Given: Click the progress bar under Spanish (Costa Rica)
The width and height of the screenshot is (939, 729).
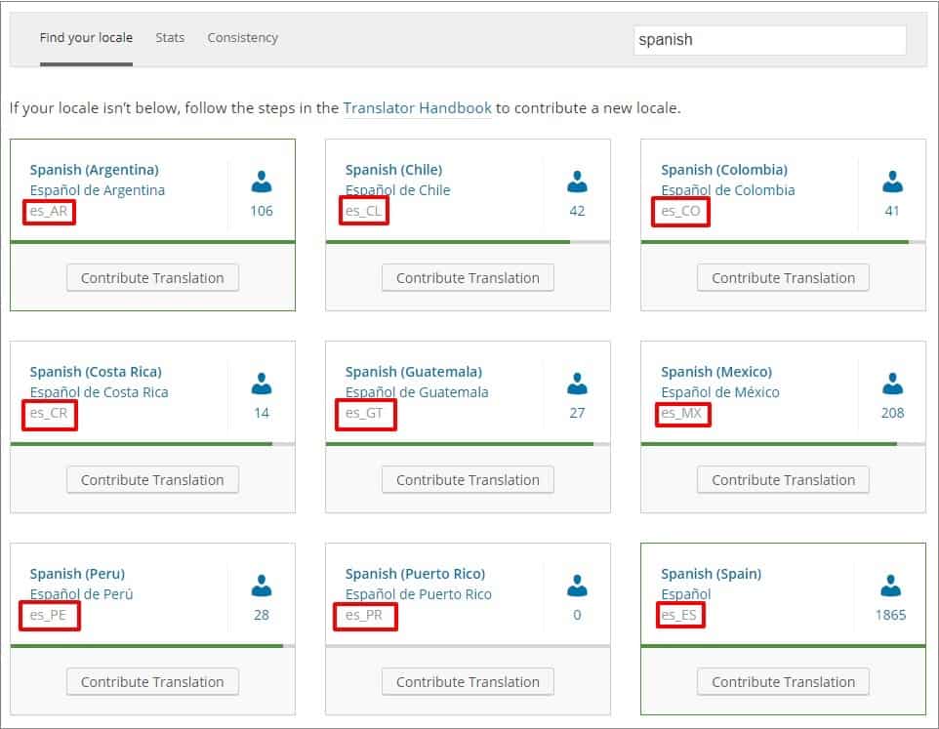Looking at the screenshot, I should point(152,444).
